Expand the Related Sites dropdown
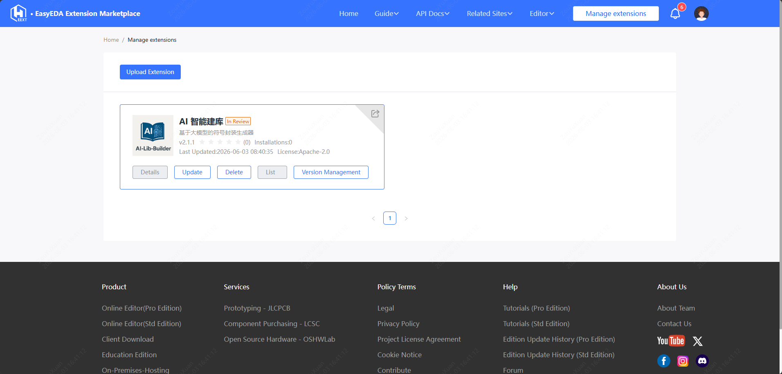The image size is (782, 374). (x=490, y=14)
